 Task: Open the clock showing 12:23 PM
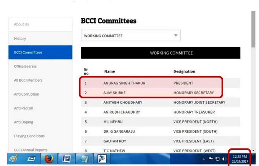(240, 159)
